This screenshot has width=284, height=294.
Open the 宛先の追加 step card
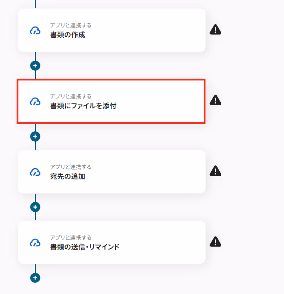coord(112,172)
